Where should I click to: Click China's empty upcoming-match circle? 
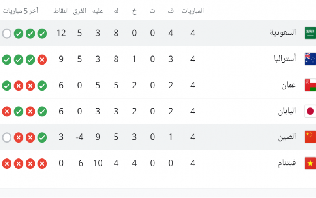point(7,137)
